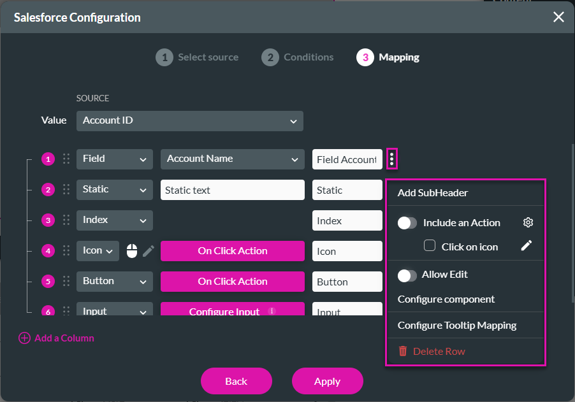Edit the icon using the pencil in row 4
The width and height of the screenshot is (575, 402).
pos(149,251)
